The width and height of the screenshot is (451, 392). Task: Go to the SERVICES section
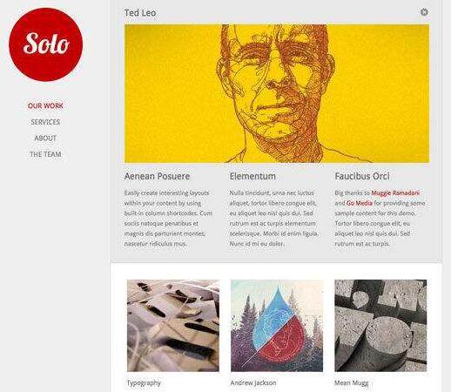point(45,122)
